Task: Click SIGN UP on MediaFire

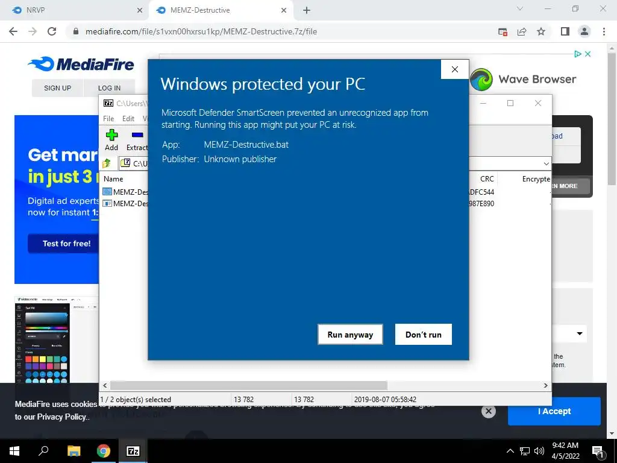Action: (57, 88)
